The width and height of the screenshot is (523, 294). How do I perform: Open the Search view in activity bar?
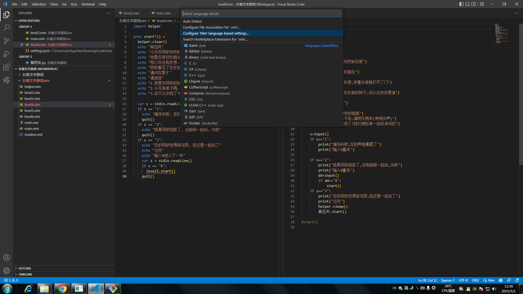tap(7, 27)
